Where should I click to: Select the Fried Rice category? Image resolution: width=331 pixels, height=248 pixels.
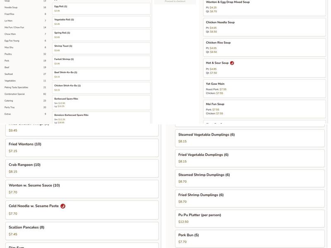point(25,14)
